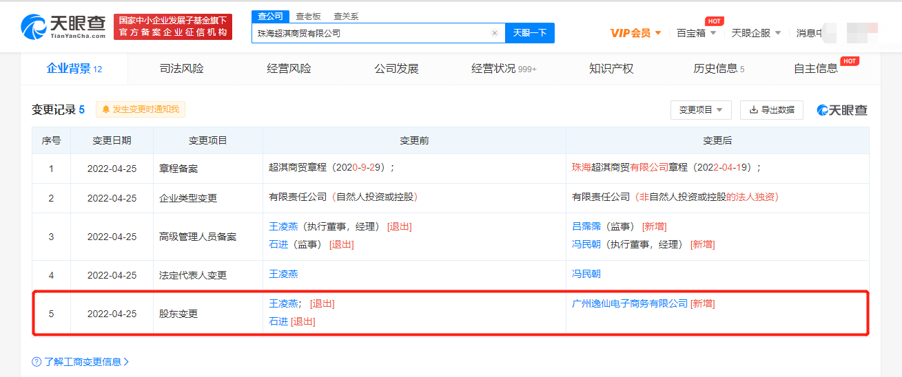Switch to the 知识产权 tab
Image resolution: width=902 pixels, height=377 pixels.
pyautogui.click(x=611, y=69)
